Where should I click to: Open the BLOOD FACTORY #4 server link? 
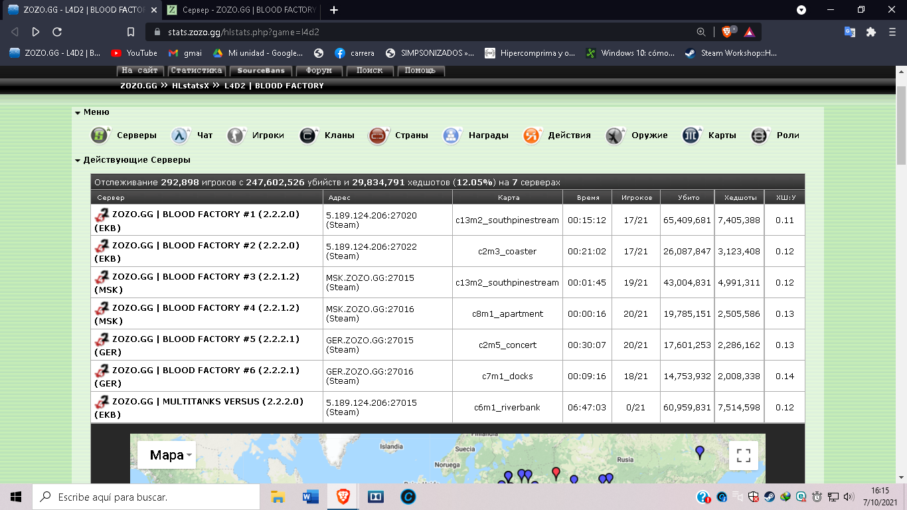click(x=206, y=308)
